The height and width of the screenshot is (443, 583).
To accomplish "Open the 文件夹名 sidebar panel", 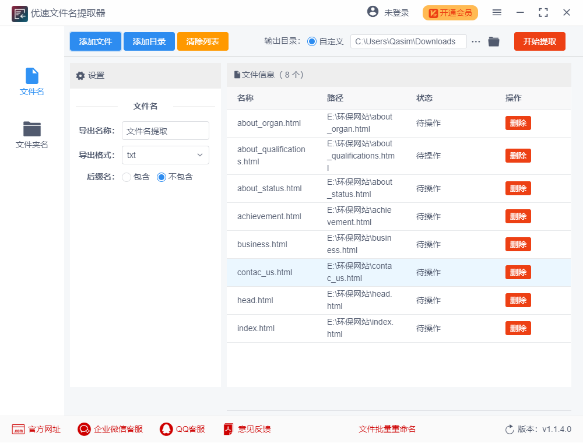I will click(31, 135).
